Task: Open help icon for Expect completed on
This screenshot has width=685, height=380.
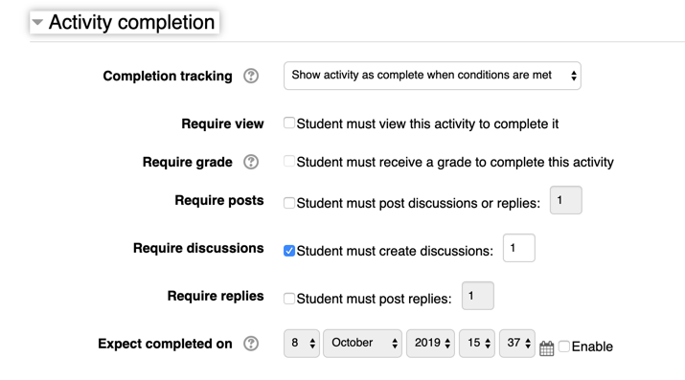Action: [x=251, y=344]
